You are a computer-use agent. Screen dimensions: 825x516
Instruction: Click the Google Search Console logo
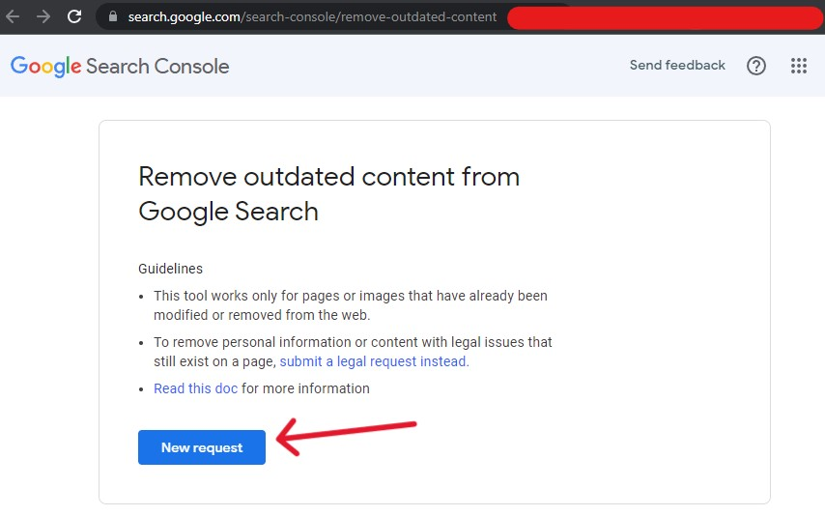(x=120, y=67)
